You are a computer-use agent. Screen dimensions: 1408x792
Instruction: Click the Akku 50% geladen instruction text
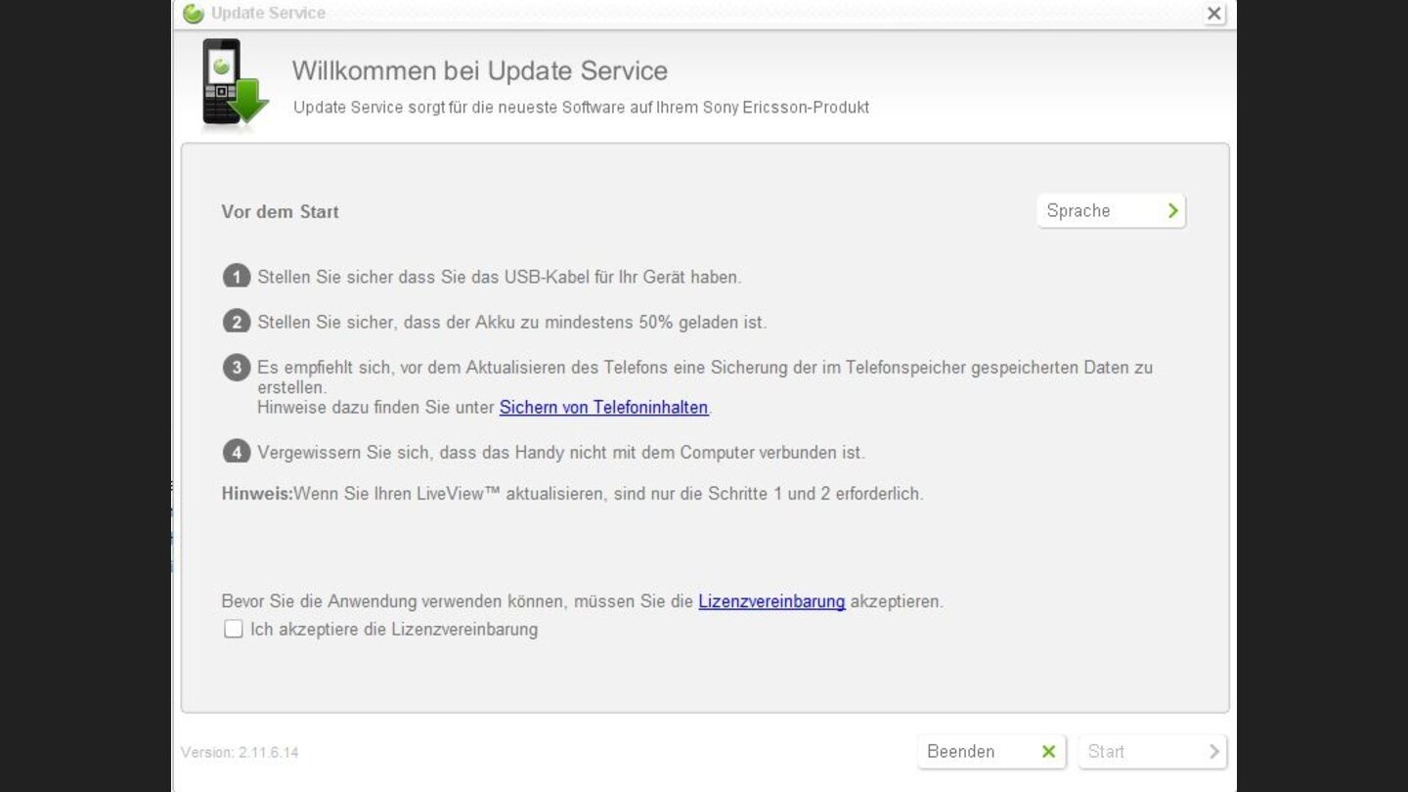[511, 322]
